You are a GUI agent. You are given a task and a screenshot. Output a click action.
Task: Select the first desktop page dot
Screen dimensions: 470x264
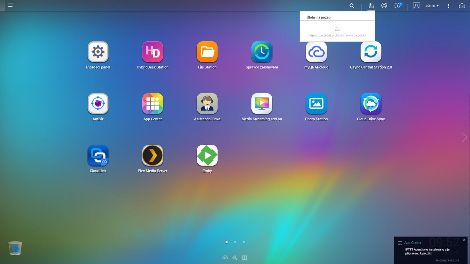[x=227, y=242]
